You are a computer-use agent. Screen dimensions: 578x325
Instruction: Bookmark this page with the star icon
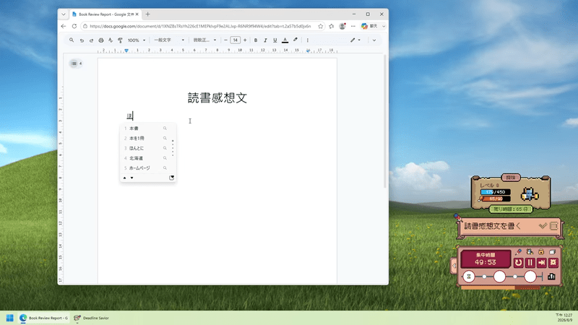(320, 26)
